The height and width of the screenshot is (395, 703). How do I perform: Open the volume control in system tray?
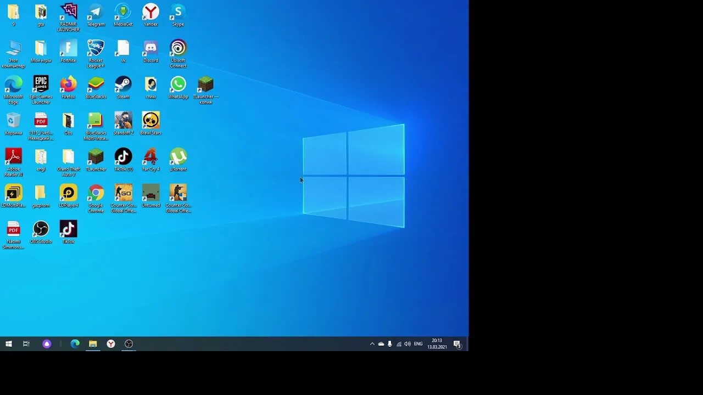tap(408, 344)
